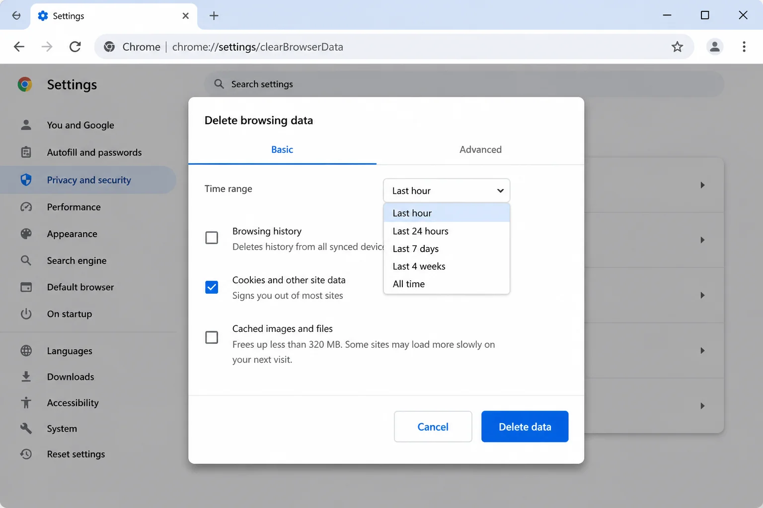Click the Chrome logo beside Settings
Screen dimensions: 763x508
[25, 84]
